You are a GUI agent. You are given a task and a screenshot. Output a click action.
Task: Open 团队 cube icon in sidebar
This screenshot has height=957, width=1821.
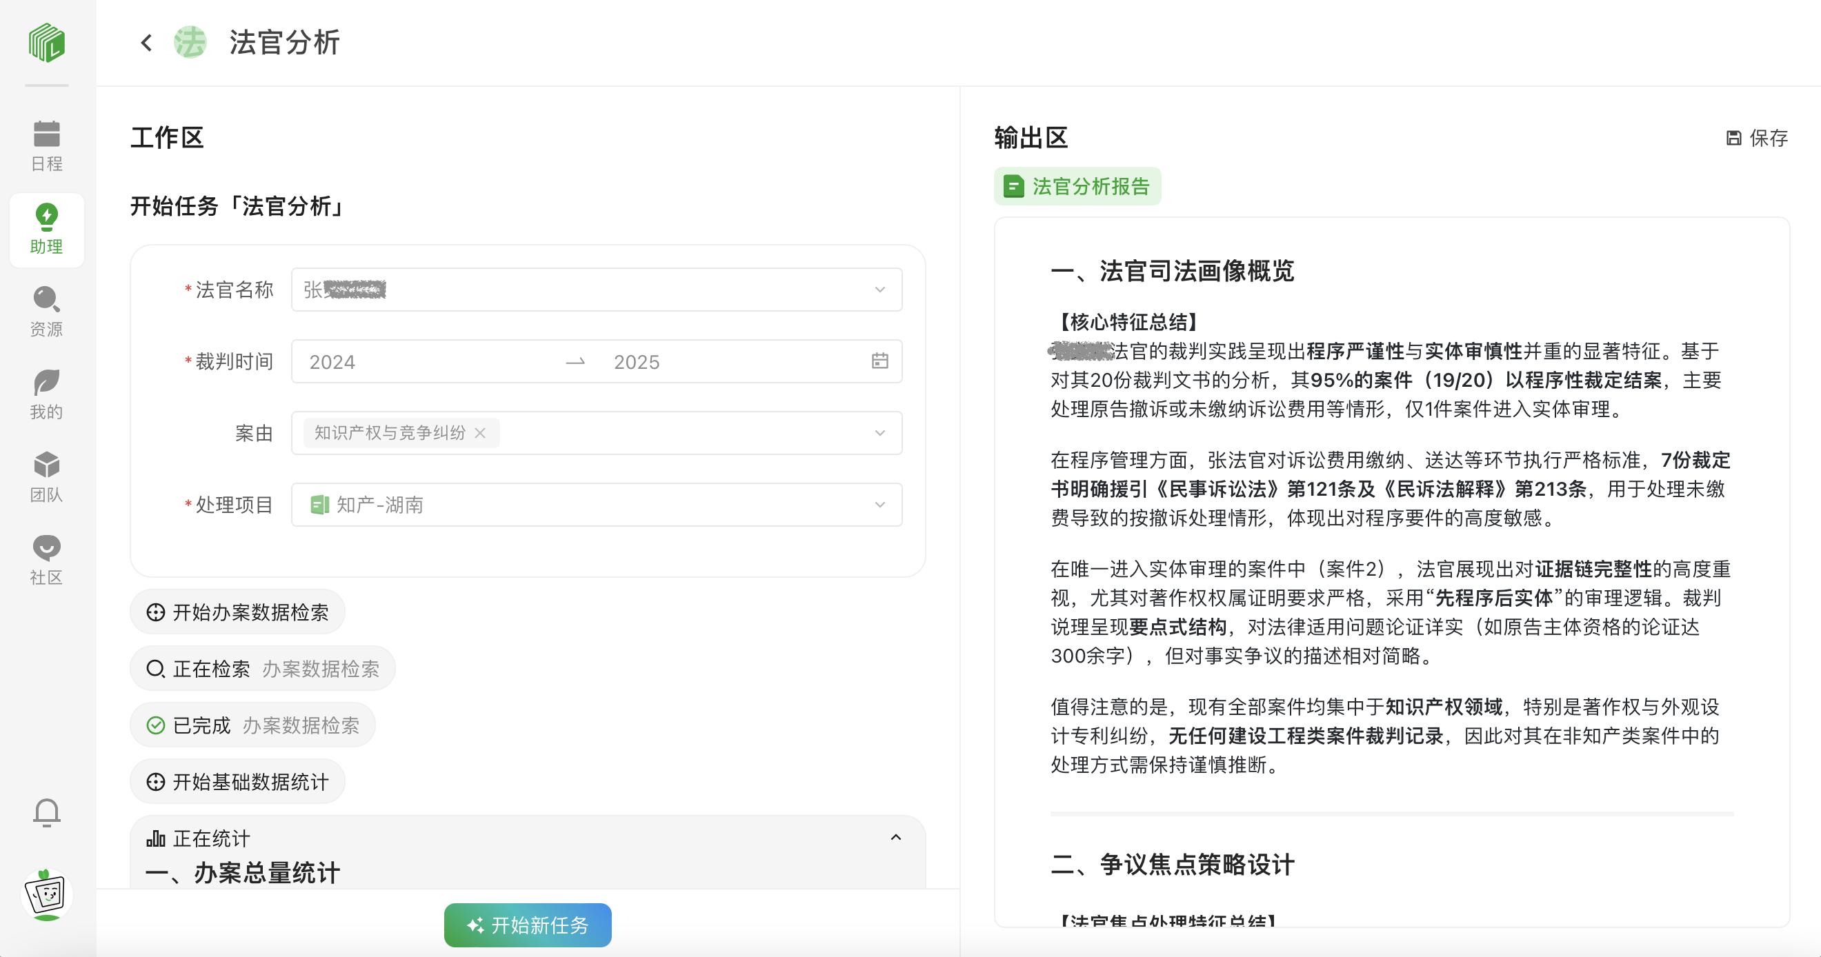pos(47,477)
